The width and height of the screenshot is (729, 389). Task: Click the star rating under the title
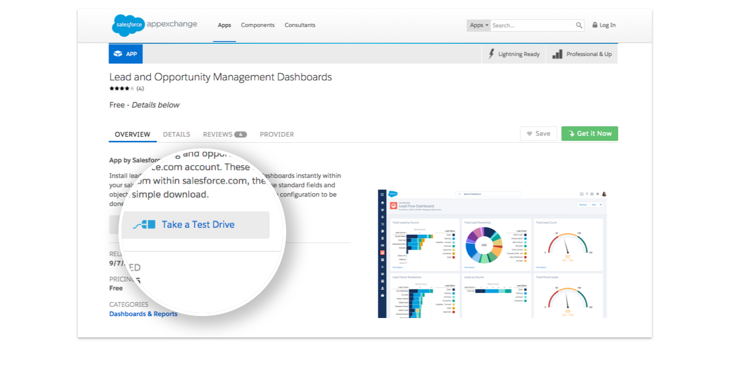(122, 89)
